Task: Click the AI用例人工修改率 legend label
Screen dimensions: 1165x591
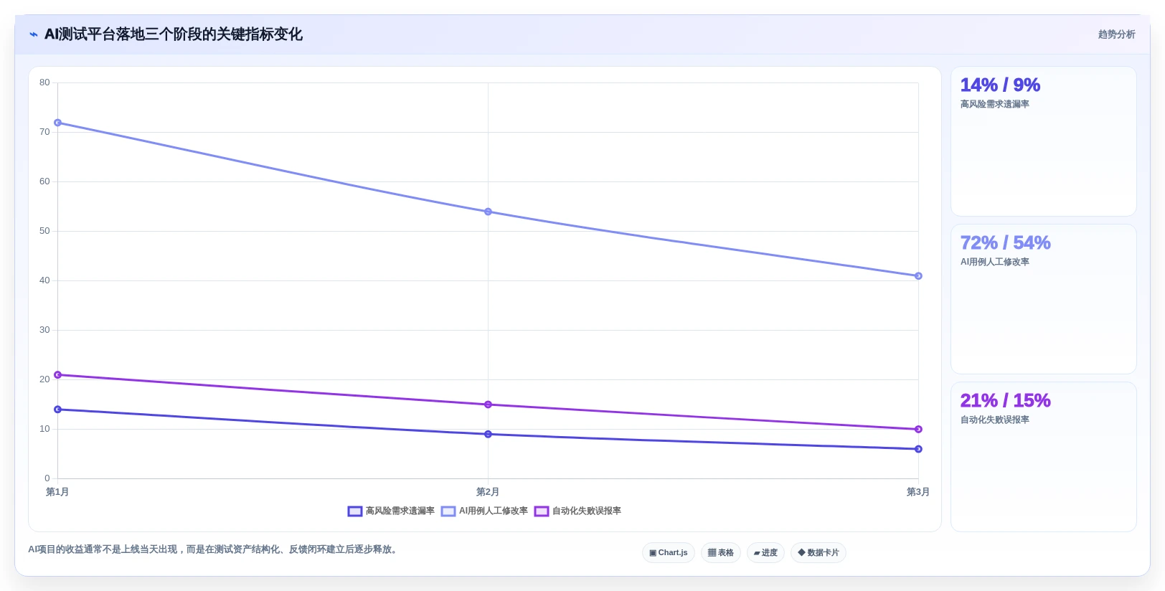Action: tap(494, 511)
